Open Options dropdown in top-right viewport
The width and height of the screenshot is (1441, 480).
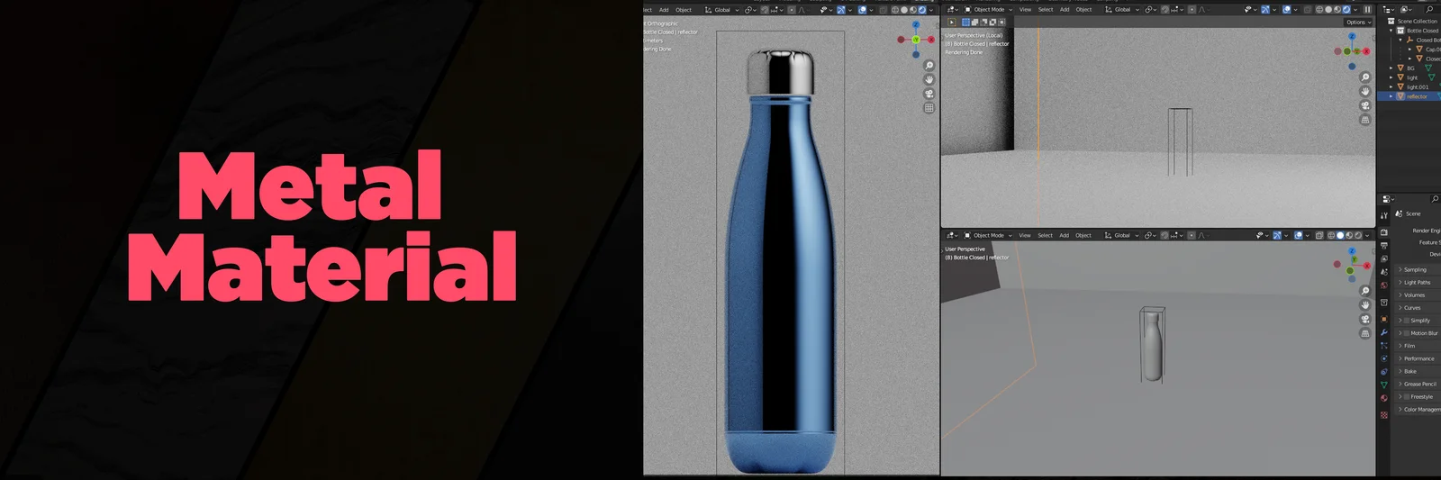[x=1359, y=22]
